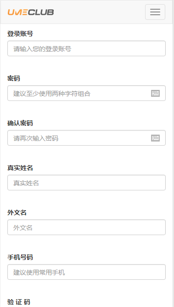Click the 密码 field label
Viewport: 174px width, 307px height.
click(x=14, y=78)
